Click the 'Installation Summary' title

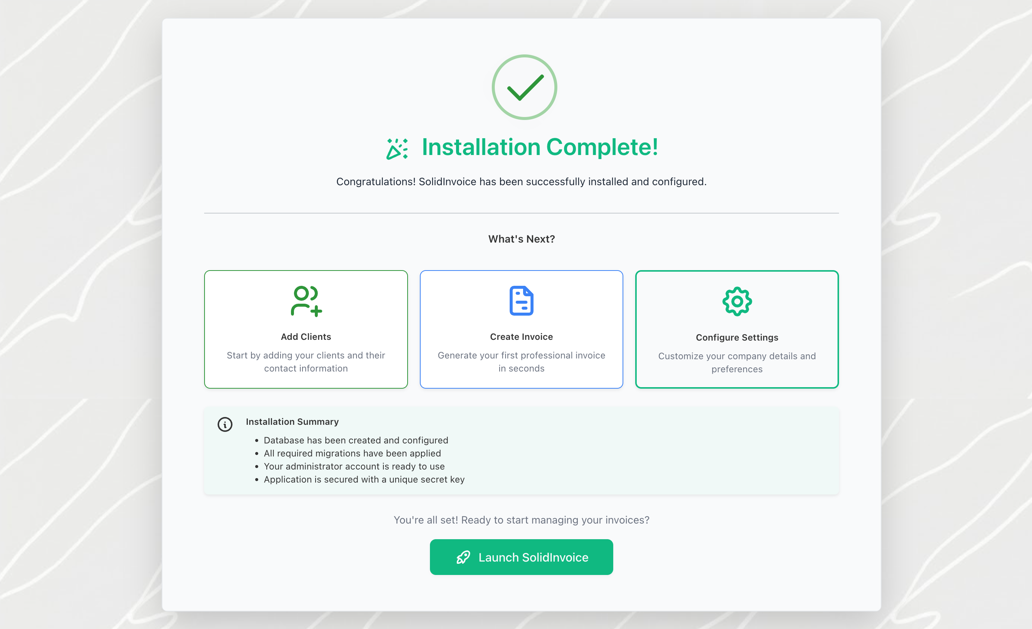(292, 422)
